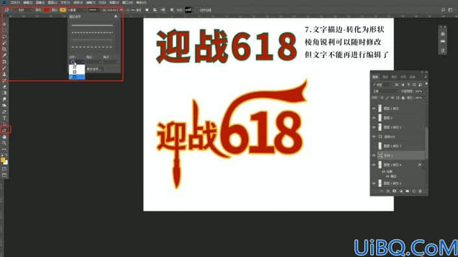Image resolution: width=458 pixels, height=257 pixels.
Task: Open path arrangement icon in options bar
Action: click(163, 10)
